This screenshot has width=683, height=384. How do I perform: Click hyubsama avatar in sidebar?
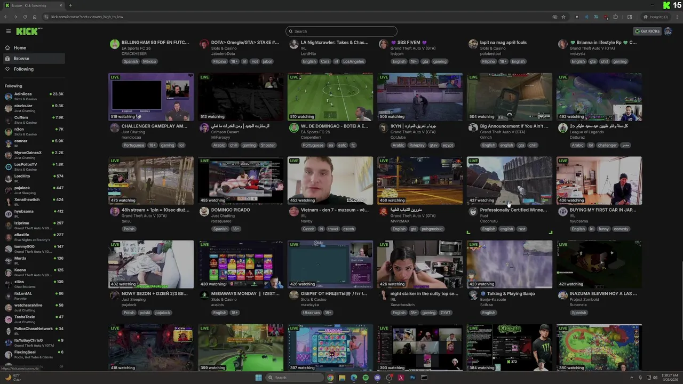[x=8, y=213]
